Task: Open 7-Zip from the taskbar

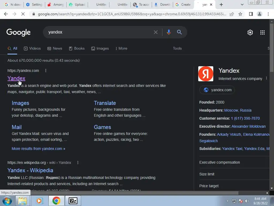Action: (73, 201)
